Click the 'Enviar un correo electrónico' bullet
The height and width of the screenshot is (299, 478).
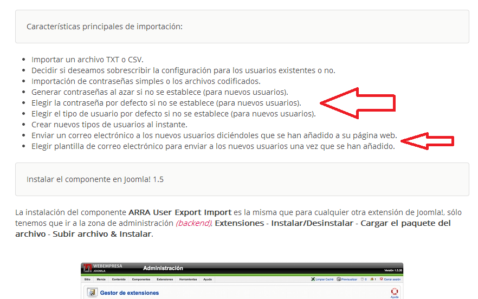coord(214,135)
